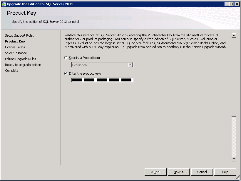Image resolution: width=241 pixels, height=181 pixels.
Task: Click the scrollbar down arrow
Action: click(x=234, y=159)
